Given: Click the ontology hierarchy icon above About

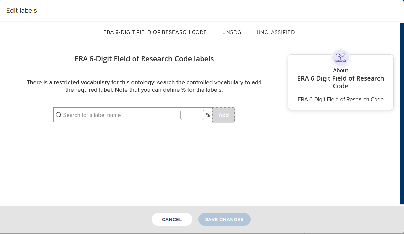Looking at the screenshot, I should [x=341, y=58].
